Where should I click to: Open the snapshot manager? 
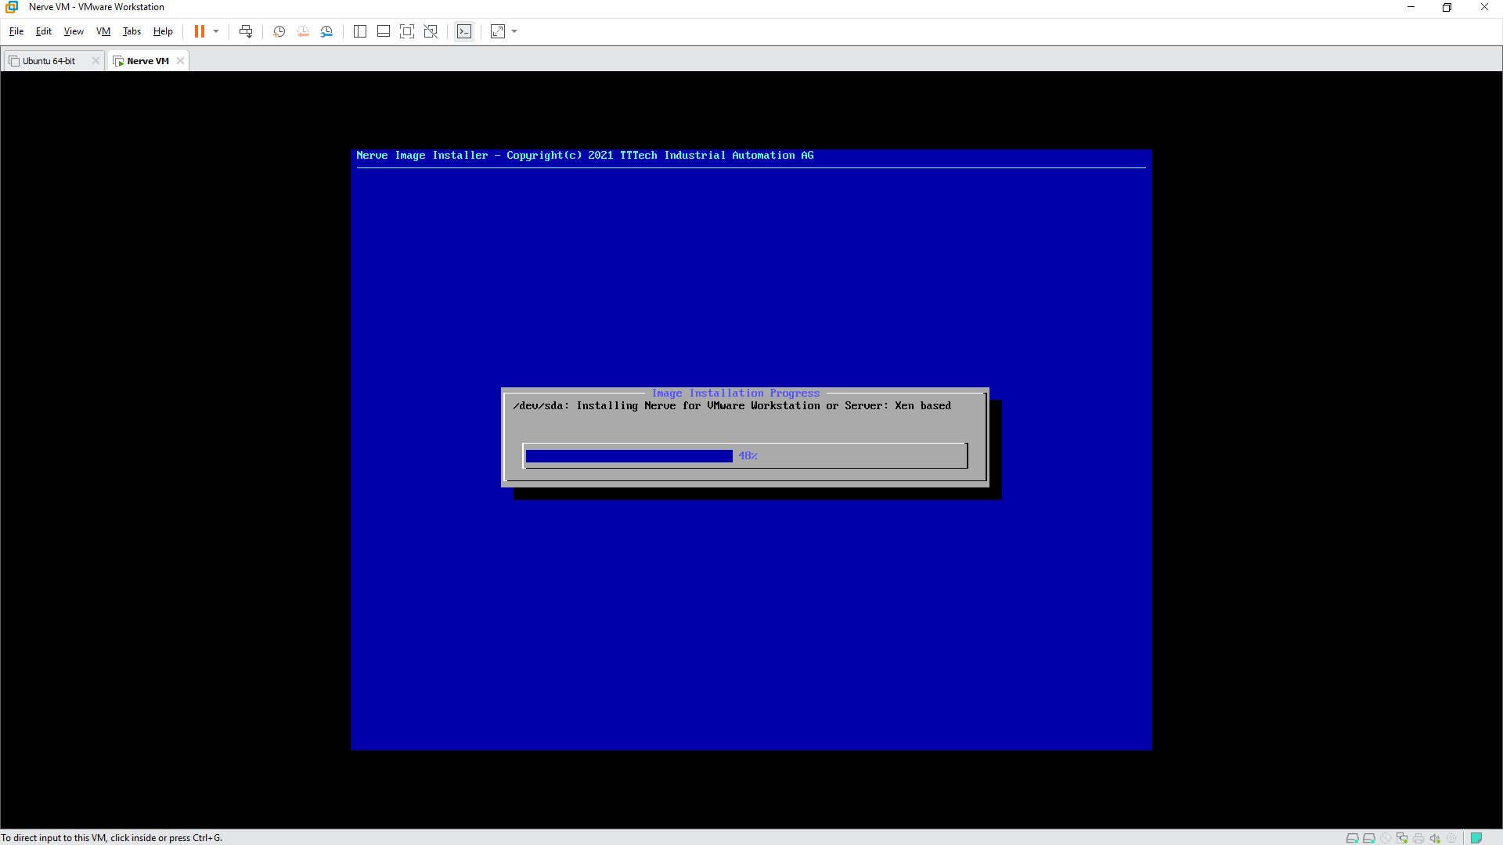pyautogui.click(x=326, y=31)
